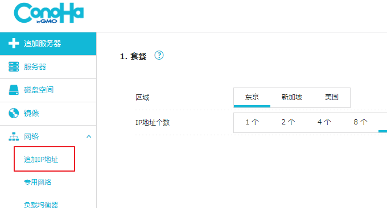Open the 专用网络 submenu link
The image size is (387, 208).
[x=38, y=182]
